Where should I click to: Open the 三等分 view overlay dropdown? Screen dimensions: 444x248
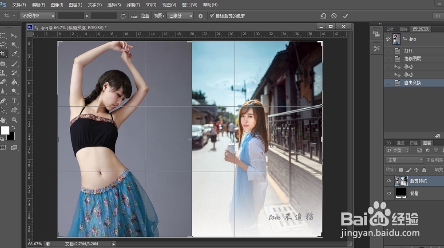click(x=180, y=16)
